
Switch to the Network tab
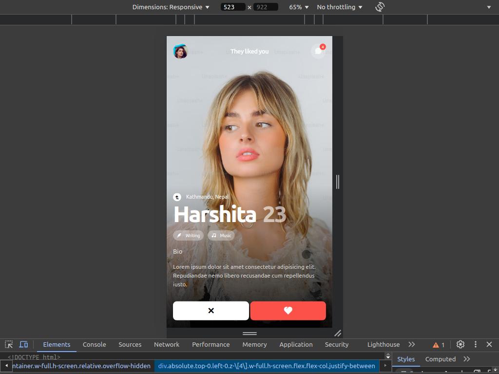click(167, 344)
